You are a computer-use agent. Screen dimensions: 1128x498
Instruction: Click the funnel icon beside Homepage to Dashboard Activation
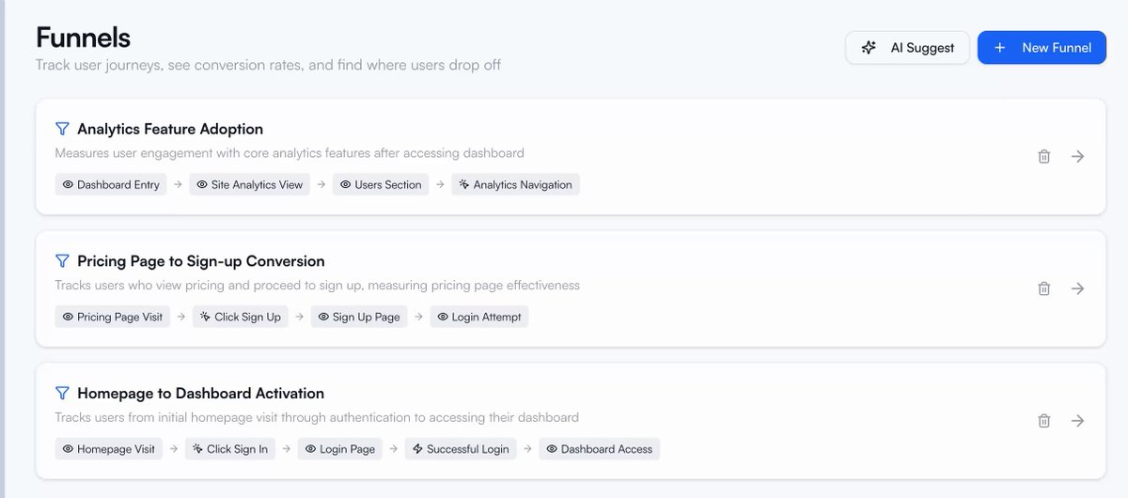pyautogui.click(x=62, y=393)
